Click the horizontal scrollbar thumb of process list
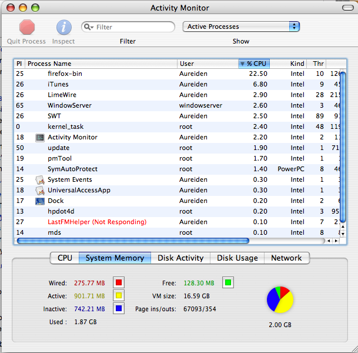This screenshot has width=358, height=353. point(133,241)
